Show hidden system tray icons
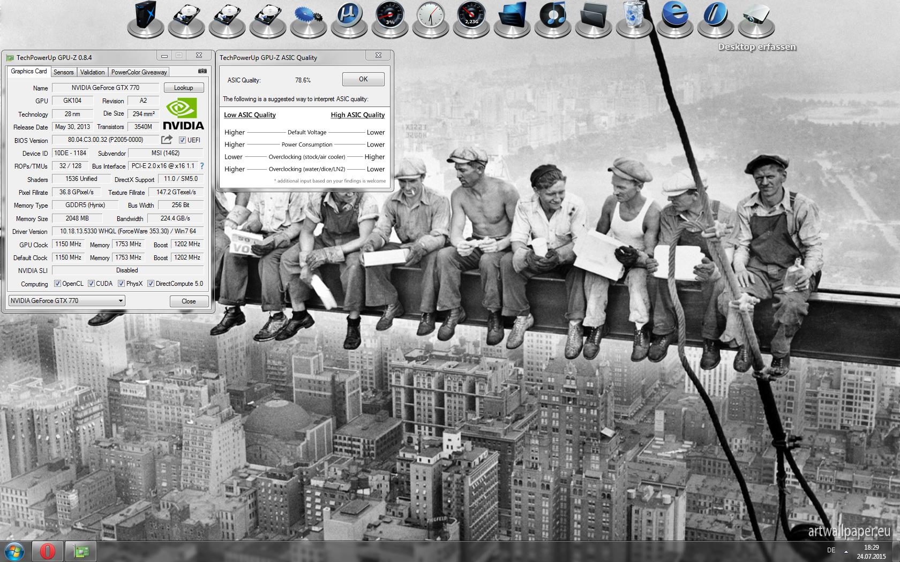This screenshot has width=900, height=562. tap(846, 551)
